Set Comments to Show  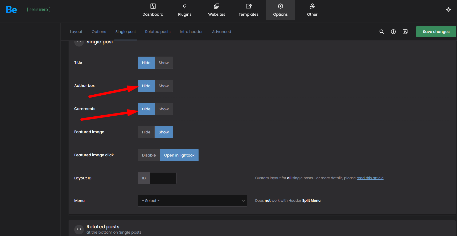point(163,109)
